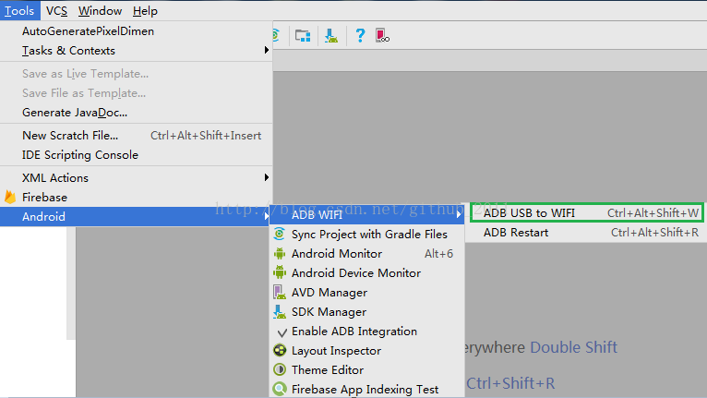This screenshot has width=707, height=398.
Task: Click SDK Manager icon in menu
Action: pyautogui.click(x=280, y=312)
